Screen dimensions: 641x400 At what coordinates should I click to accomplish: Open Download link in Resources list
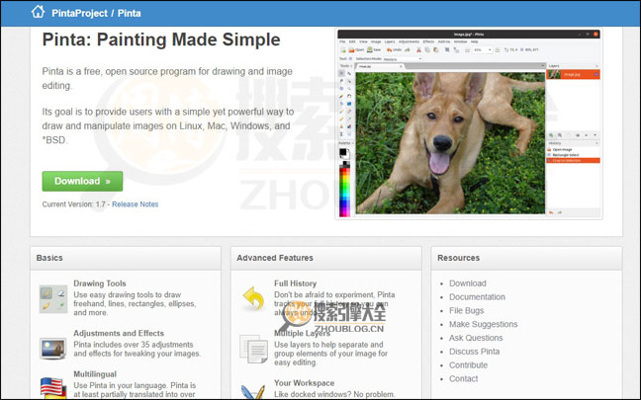(x=468, y=283)
